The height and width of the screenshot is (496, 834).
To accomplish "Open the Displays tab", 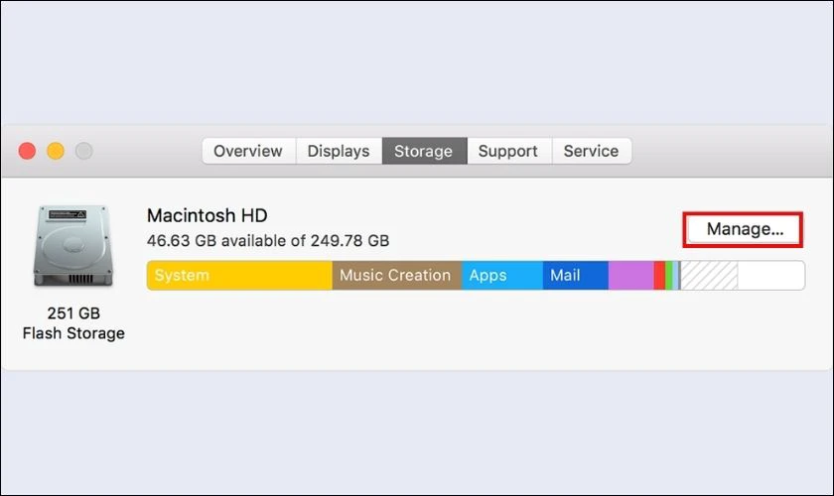I will 339,151.
